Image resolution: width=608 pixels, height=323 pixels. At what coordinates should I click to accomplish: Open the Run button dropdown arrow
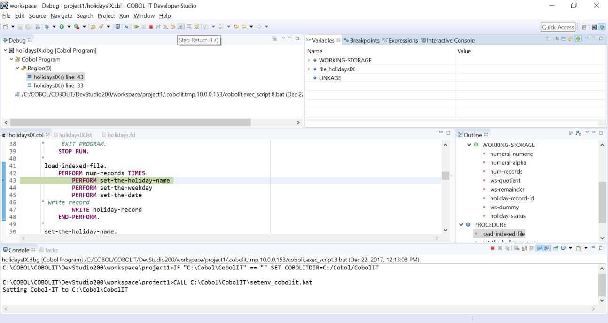(69, 27)
